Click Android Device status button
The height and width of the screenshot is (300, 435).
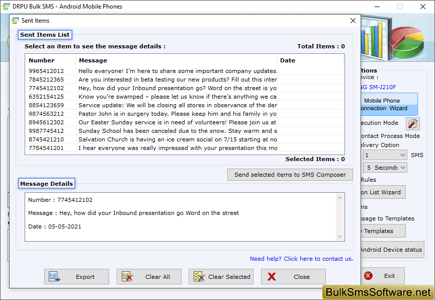[392, 250]
